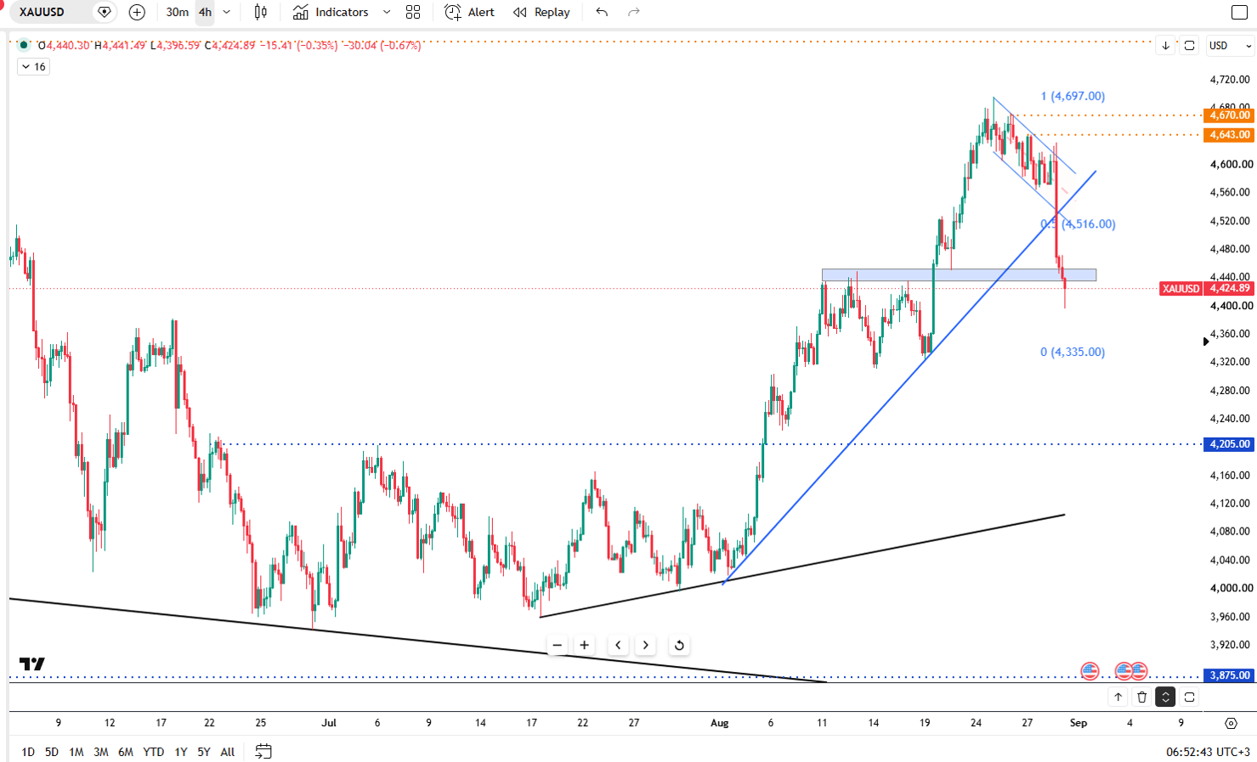Click the diamond icon beside XAUUSD
The width and height of the screenshot is (1257, 762).
point(105,12)
